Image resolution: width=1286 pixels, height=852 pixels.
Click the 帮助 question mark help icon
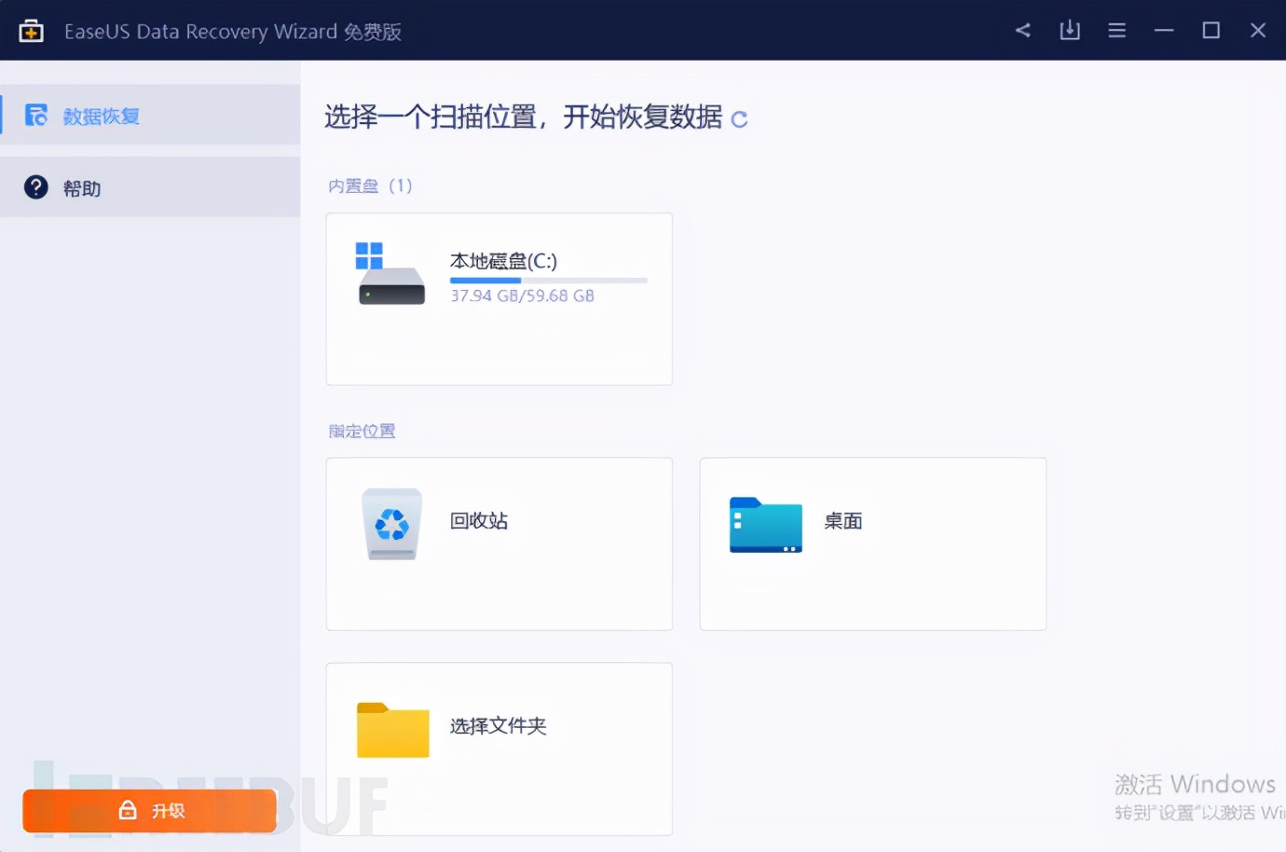(x=34, y=186)
